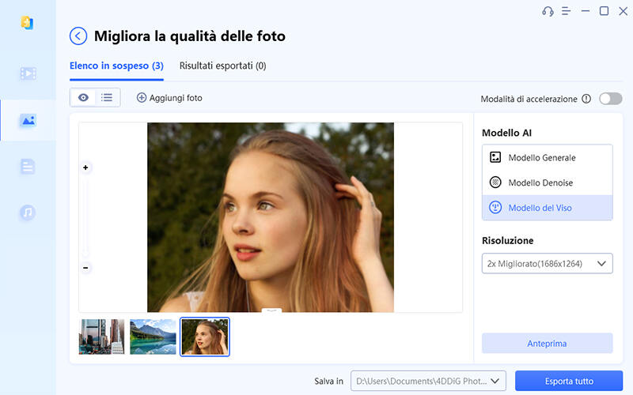
Task: Select the Modello Generale option
Action: coord(547,157)
